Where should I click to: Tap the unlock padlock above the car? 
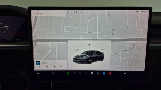(x=89, y=44)
